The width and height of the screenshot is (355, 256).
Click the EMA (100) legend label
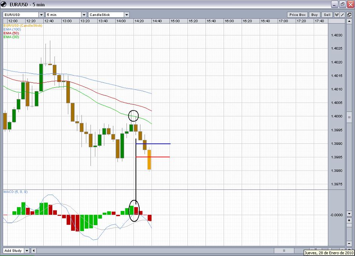point(12,29)
